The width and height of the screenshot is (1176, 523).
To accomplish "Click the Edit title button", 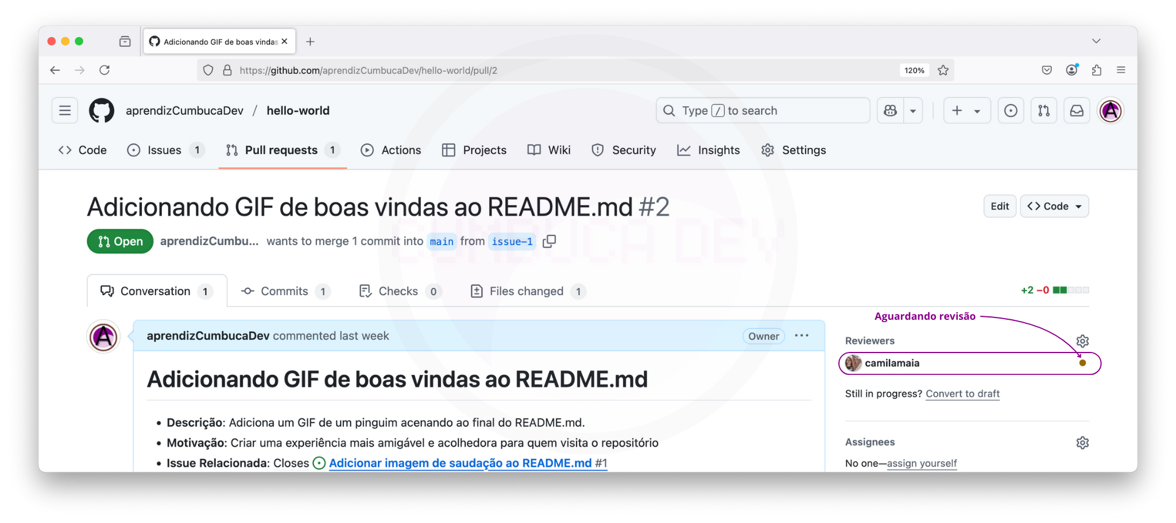I will point(1000,206).
